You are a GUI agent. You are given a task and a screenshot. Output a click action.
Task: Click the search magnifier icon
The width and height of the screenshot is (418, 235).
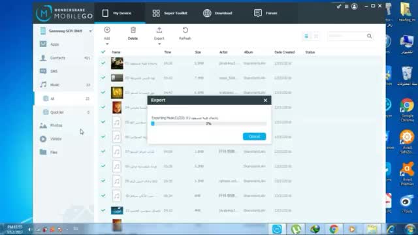pyautogui.click(x=369, y=36)
